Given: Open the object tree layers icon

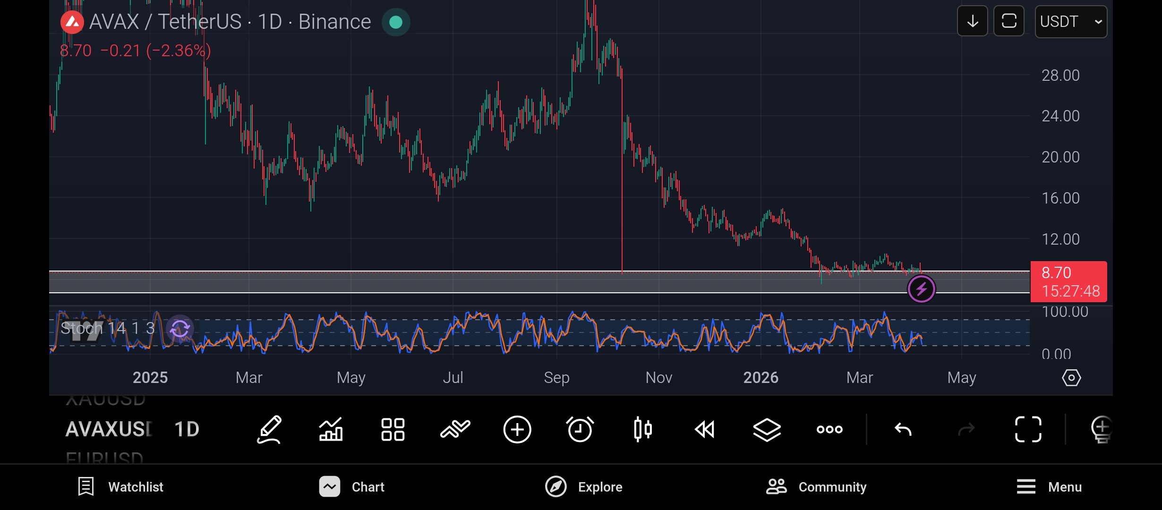Looking at the screenshot, I should [x=767, y=429].
